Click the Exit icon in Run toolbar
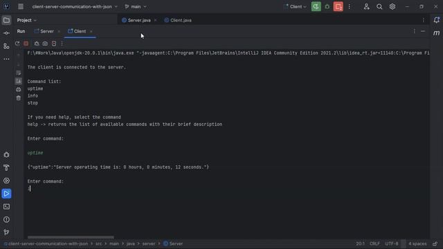 click(54, 44)
